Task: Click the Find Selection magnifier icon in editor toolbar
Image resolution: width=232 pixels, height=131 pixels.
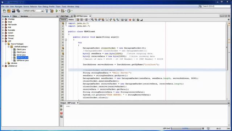Action: coord(92,20)
